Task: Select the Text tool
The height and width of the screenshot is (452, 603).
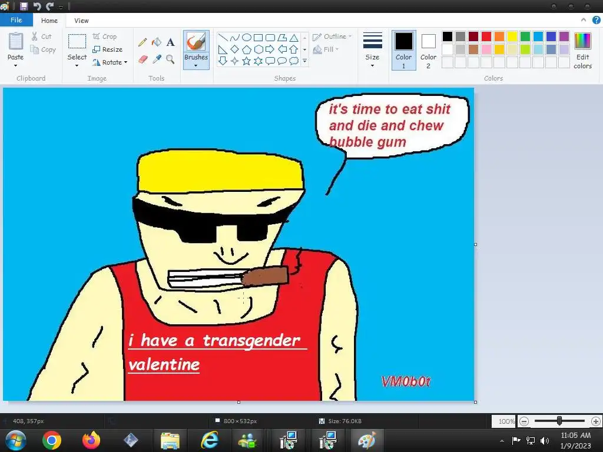Action: (170, 42)
